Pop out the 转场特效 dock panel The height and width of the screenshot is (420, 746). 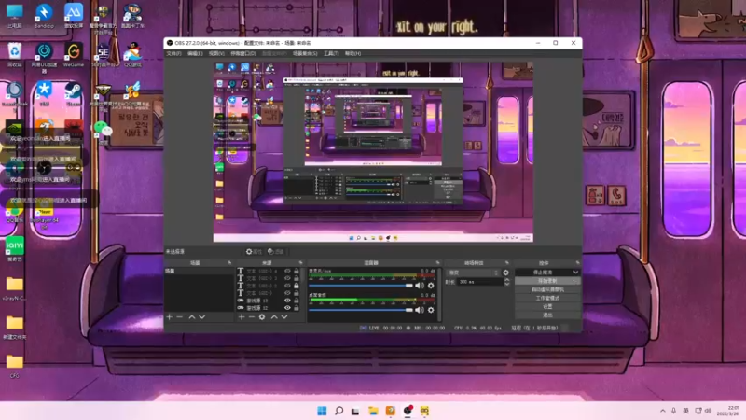point(506,263)
